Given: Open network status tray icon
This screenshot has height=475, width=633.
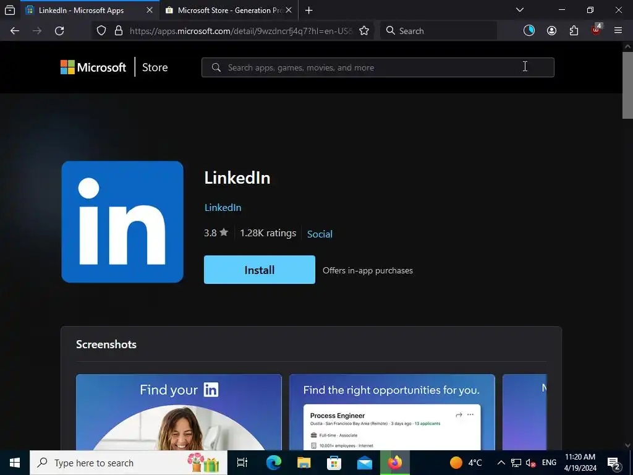Looking at the screenshot, I should point(516,463).
